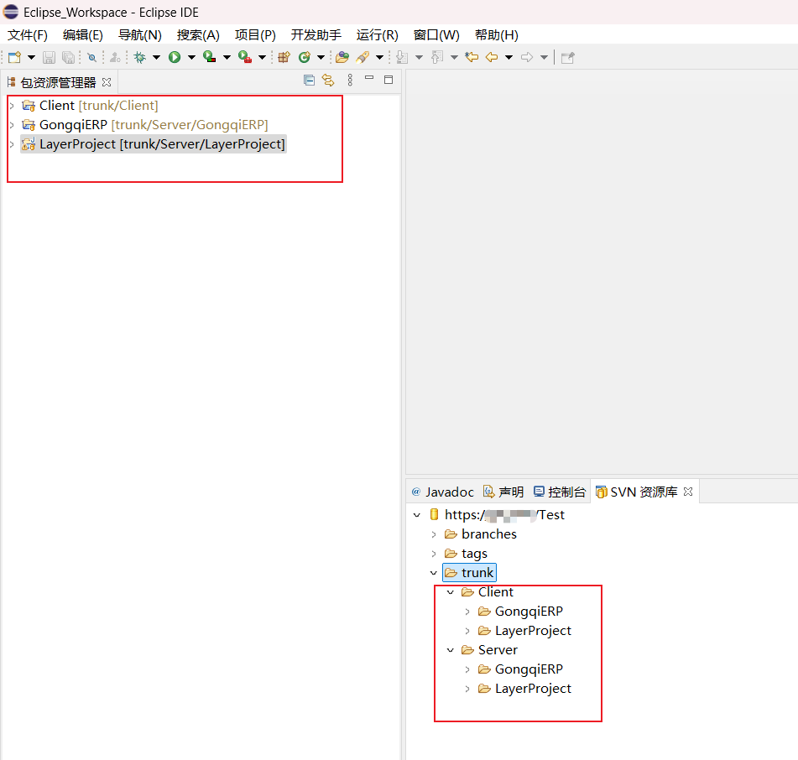Click the Coverage launch icon

pyautogui.click(x=209, y=57)
